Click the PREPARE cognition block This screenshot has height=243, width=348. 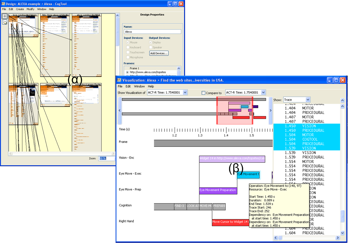[219, 207]
